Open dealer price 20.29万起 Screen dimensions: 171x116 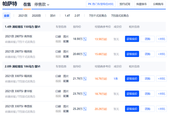click(101, 109)
